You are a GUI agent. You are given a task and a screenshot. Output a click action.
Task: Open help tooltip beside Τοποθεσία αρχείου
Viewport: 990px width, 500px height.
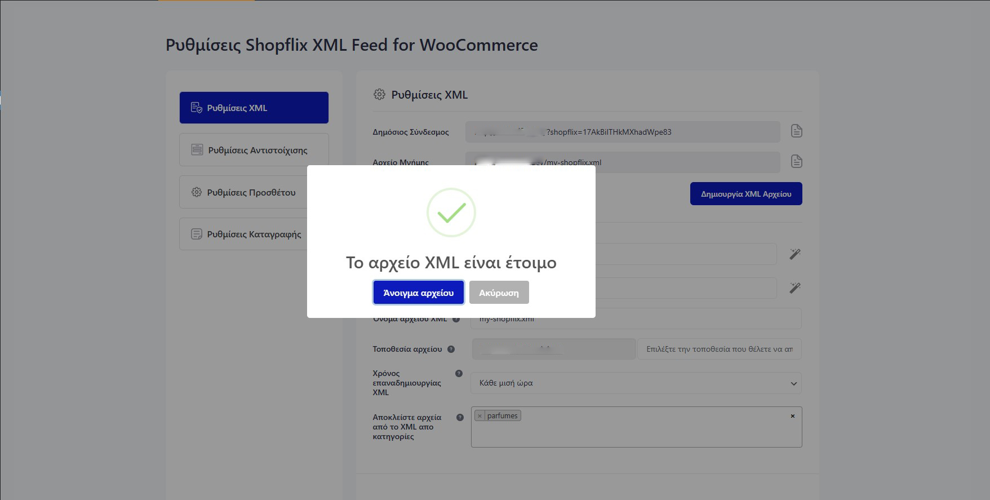[451, 349]
